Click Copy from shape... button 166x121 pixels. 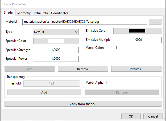[x=83, y=104]
